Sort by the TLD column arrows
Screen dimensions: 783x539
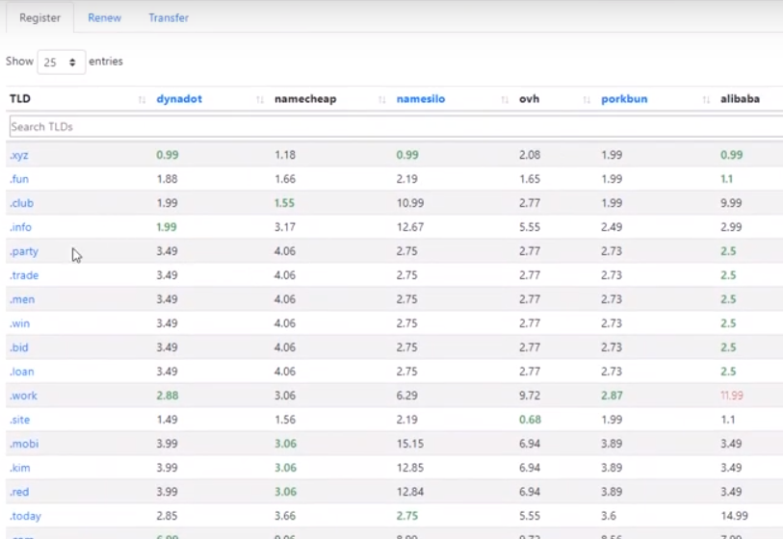coord(142,99)
